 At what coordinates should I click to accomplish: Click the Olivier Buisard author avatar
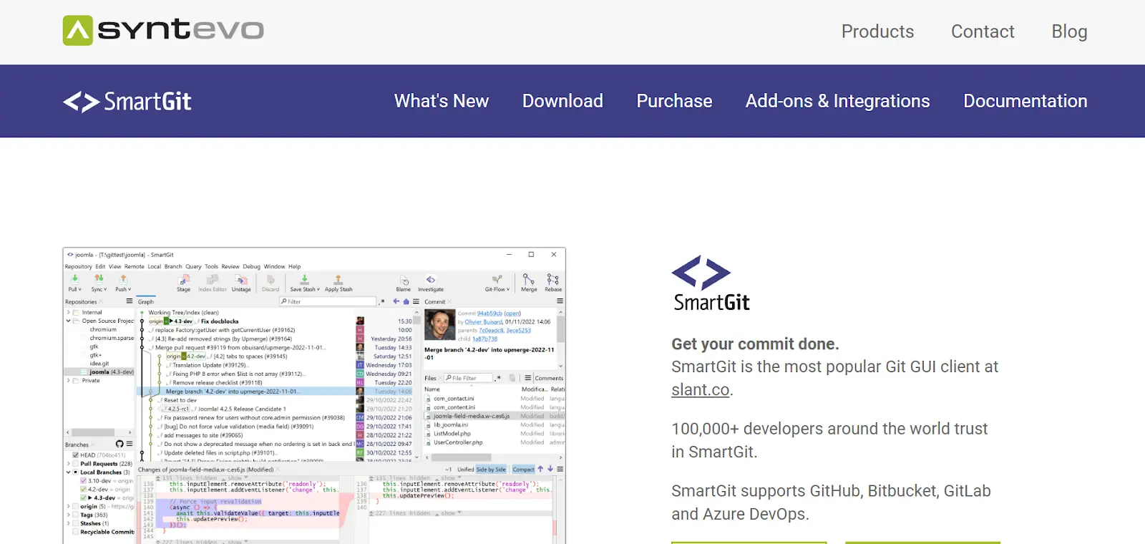pyautogui.click(x=439, y=325)
